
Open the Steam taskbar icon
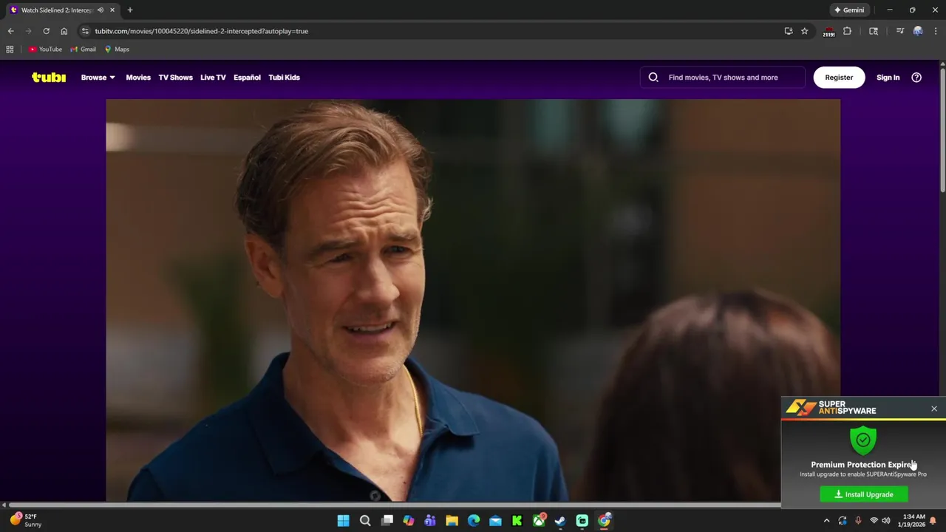pyautogui.click(x=560, y=521)
